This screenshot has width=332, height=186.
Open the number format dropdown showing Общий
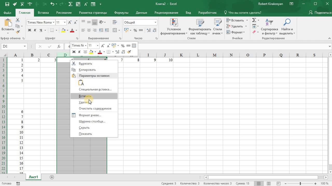click(155, 22)
